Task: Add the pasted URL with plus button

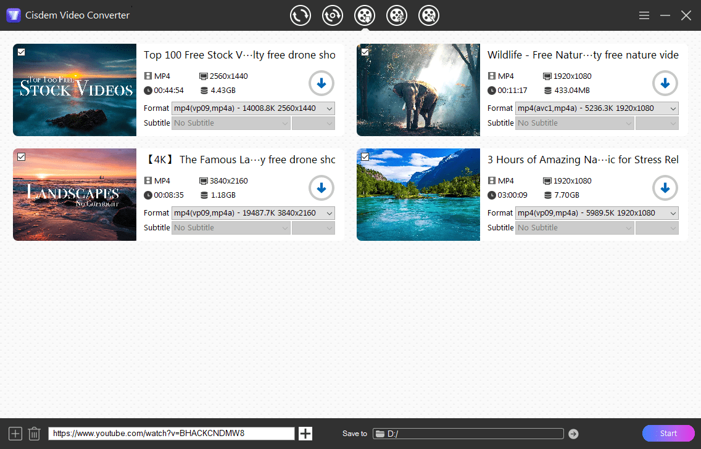Action: (305, 434)
